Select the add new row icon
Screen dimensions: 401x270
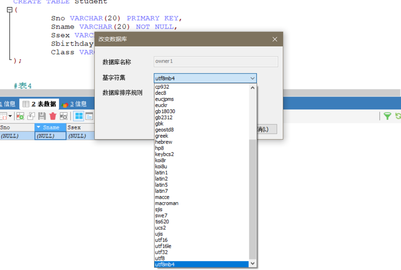pyautogui.click(x=20, y=116)
